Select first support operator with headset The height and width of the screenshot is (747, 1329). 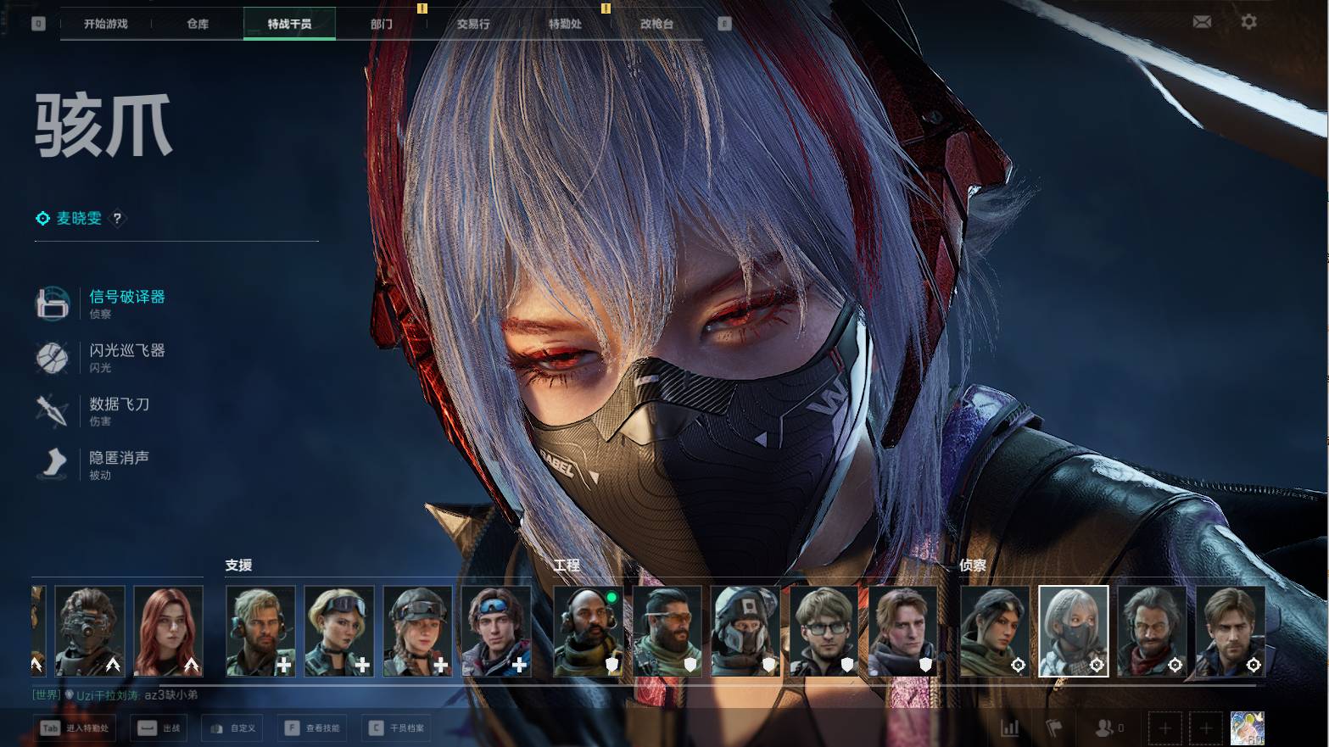pyautogui.click(x=261, y=632)
